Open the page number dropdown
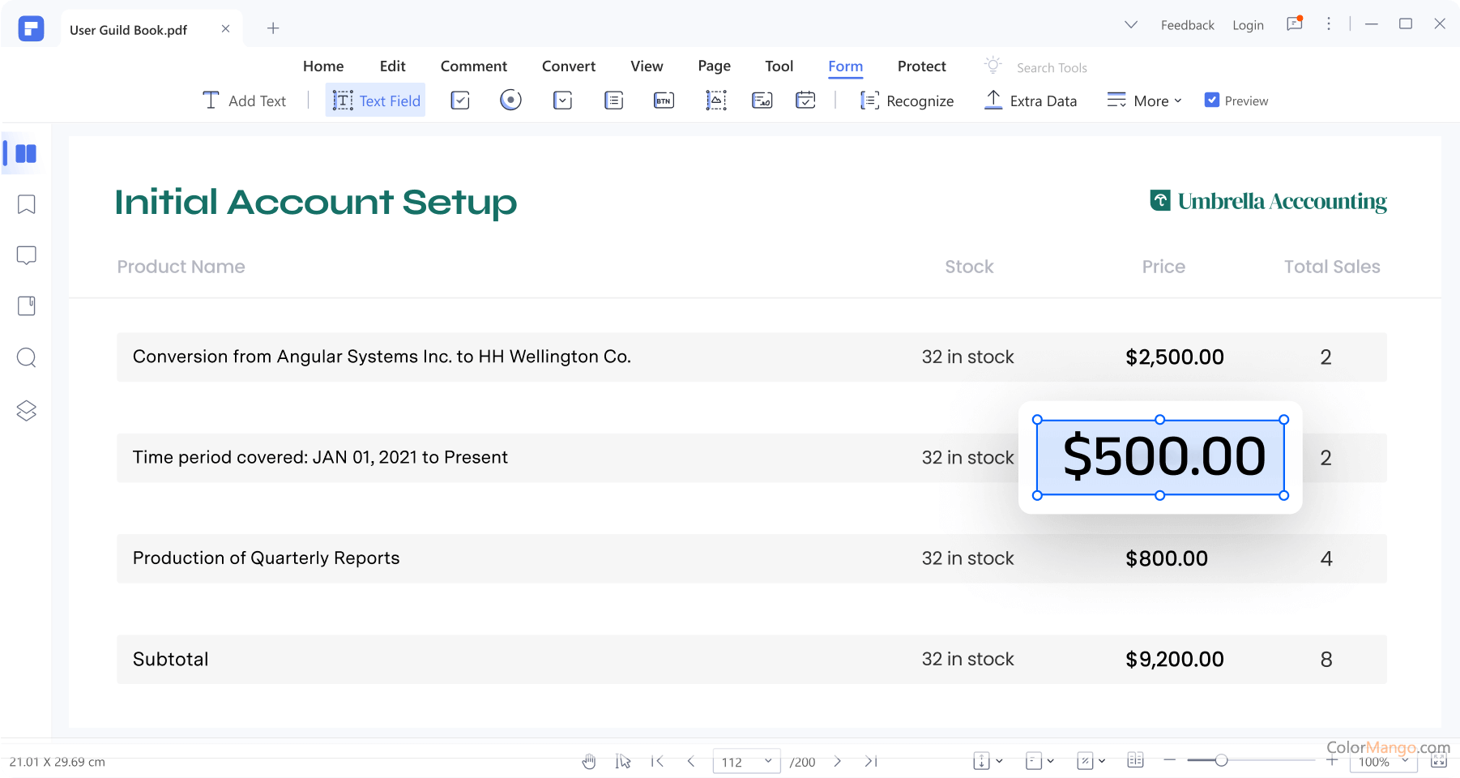The width and height of the screenshot is (1460, 778). tap(767, 761)
